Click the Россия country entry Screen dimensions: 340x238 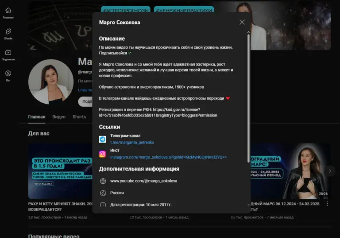pos(117,193)
